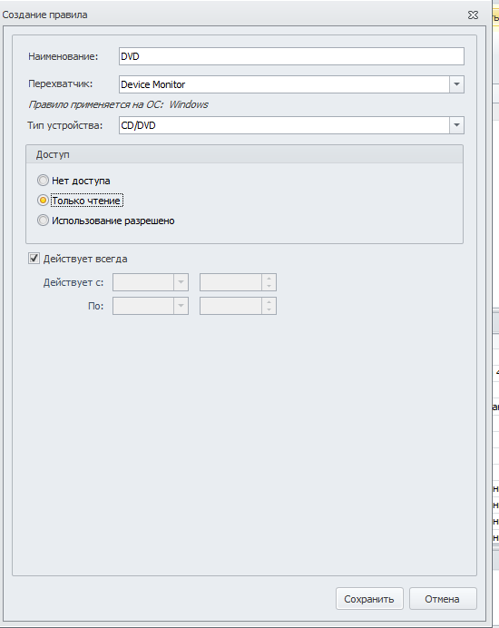499x628 pixels.
Task: Click the Правило применяется на ОС: Windows text
Action: pos(118,104)
